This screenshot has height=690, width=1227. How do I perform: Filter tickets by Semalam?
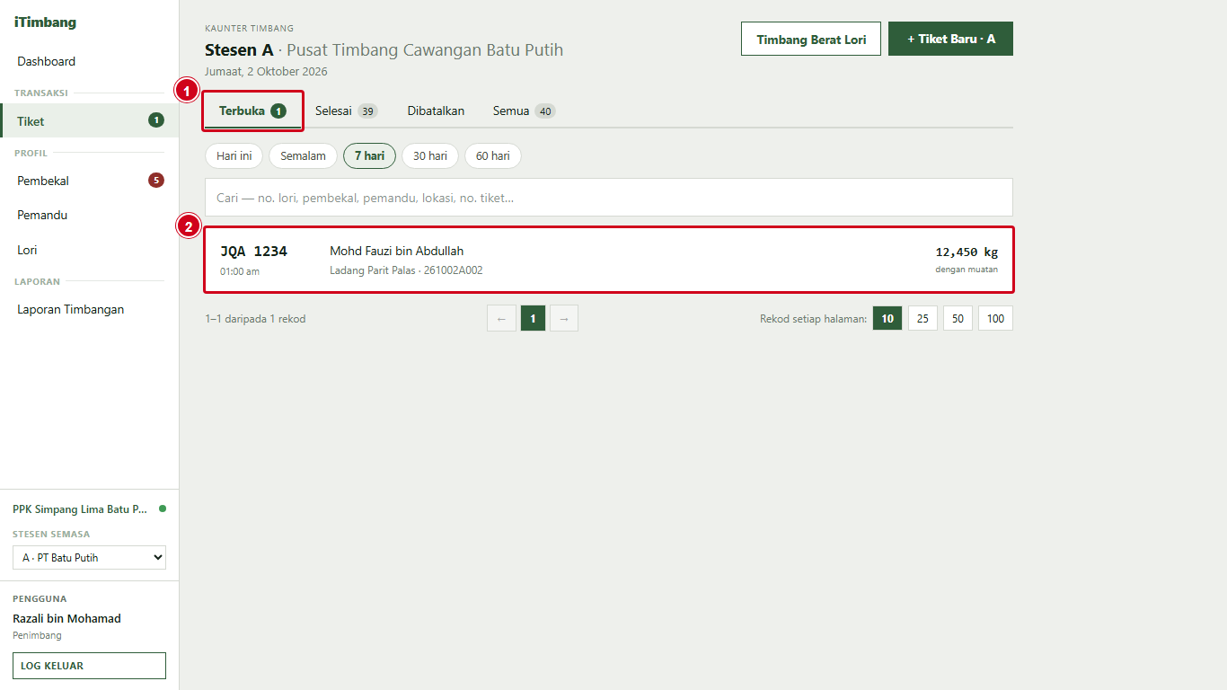(x=303, y=155)
